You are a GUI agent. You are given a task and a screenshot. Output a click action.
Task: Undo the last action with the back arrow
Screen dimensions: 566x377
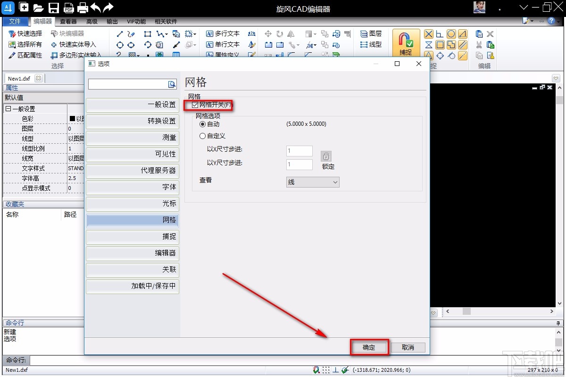[x=96, y=8]
